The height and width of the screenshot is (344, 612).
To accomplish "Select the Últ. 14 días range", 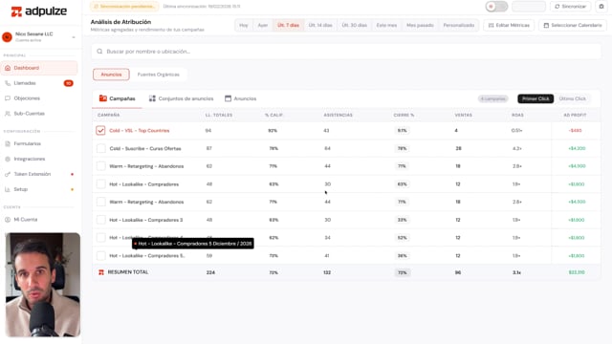I will (320, 25).
